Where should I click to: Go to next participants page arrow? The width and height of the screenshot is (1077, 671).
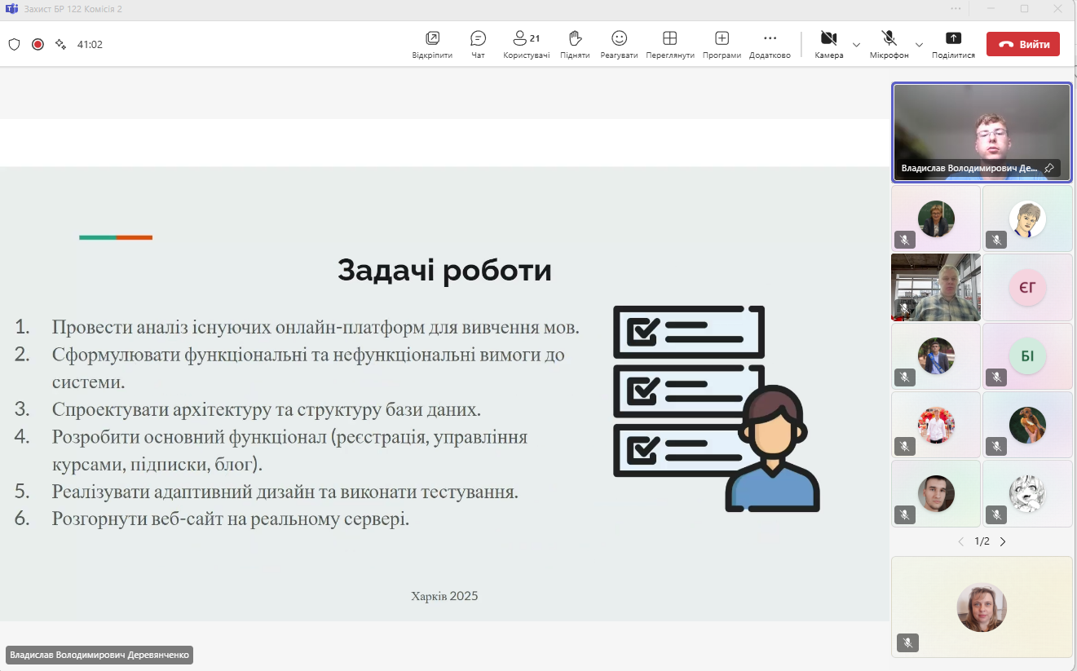coord(1003,541)
